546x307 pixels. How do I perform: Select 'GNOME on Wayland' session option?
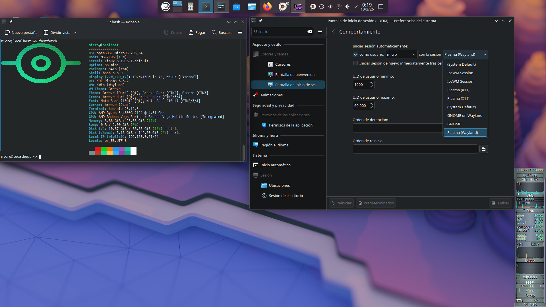coord(465,115)
